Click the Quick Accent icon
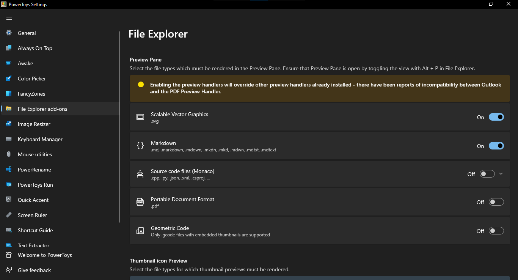The image size is (518, 280). point(9,200)
